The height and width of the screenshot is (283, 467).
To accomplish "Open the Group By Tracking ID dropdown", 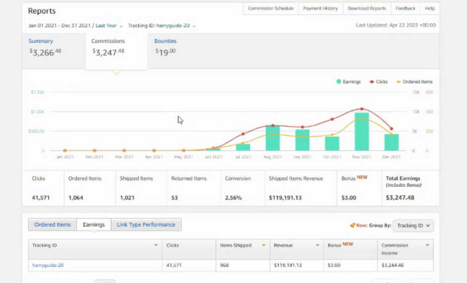I will point(413,225).
